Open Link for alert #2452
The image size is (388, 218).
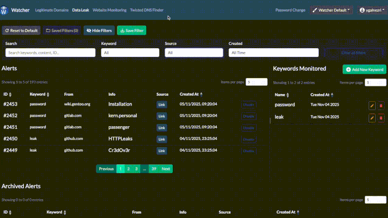point(162,116)
